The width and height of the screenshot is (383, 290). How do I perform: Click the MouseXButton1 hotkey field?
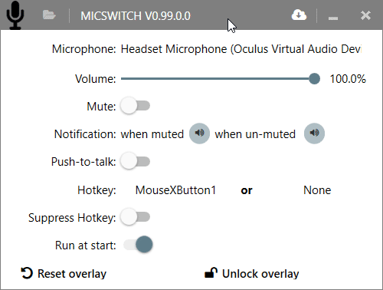click(175, 190)
